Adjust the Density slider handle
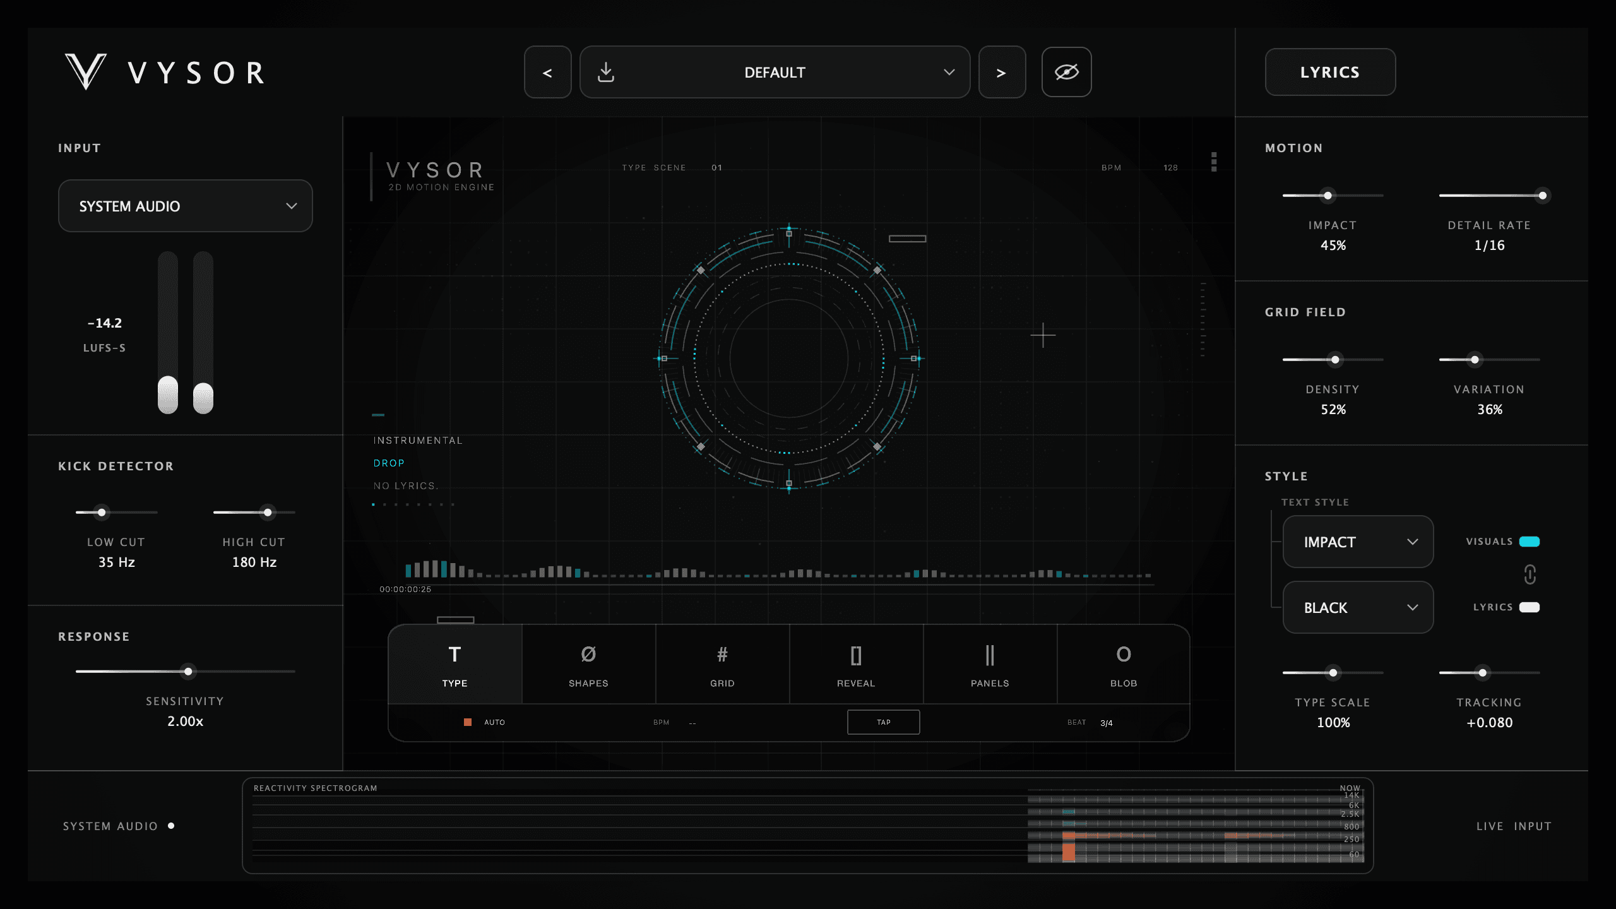The width and height of the screenshot is (1616, 909). 1335,360
